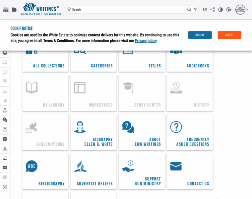Click sidebar Adventist flame beliefs icon
Image resolution: width=252 pixels, height=199 pixels.
click(5, 149)
